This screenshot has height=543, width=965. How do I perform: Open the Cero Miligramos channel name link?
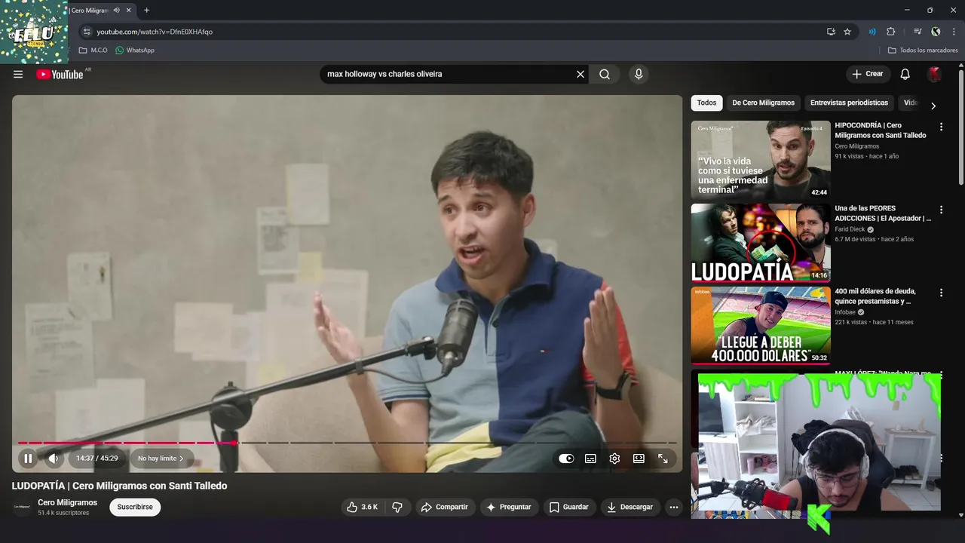[x=67, y=502]
